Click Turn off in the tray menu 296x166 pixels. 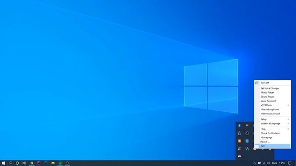272,83
